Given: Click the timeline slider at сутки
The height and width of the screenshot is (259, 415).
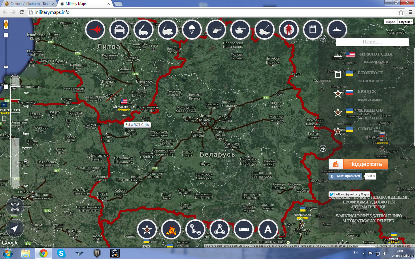Looking at the screenshot, I should coord(15,148).
